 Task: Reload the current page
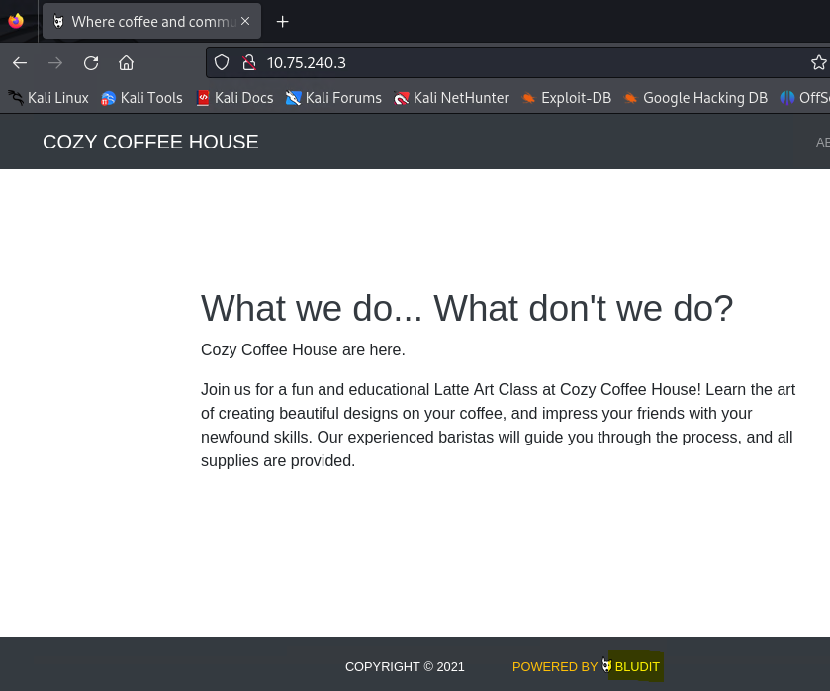(91, 63)
